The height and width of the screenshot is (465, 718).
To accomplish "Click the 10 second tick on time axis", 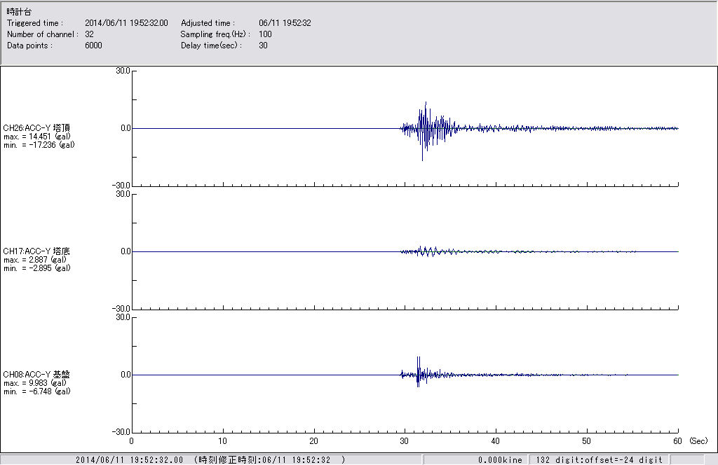I will (x=222, y=441).
